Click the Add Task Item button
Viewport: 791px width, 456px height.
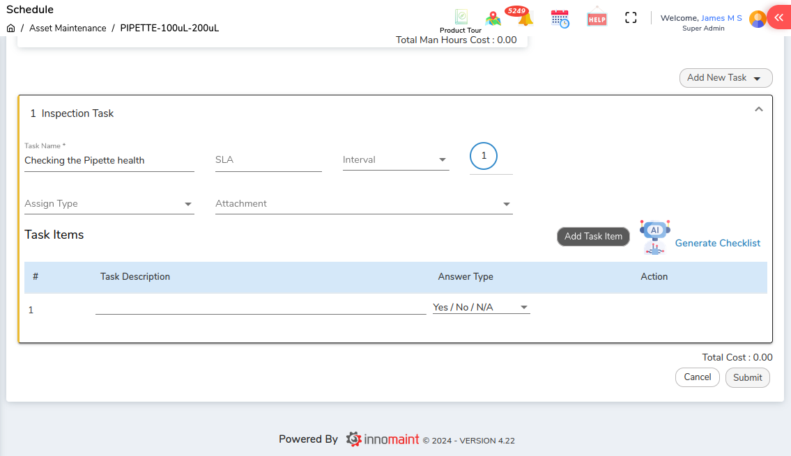pos(593,237)
